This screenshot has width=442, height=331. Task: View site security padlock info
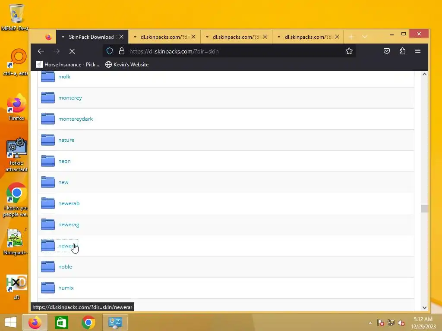tap(121, 51)
